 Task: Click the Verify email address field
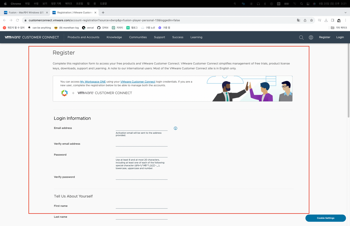click(x=142, y=144)
